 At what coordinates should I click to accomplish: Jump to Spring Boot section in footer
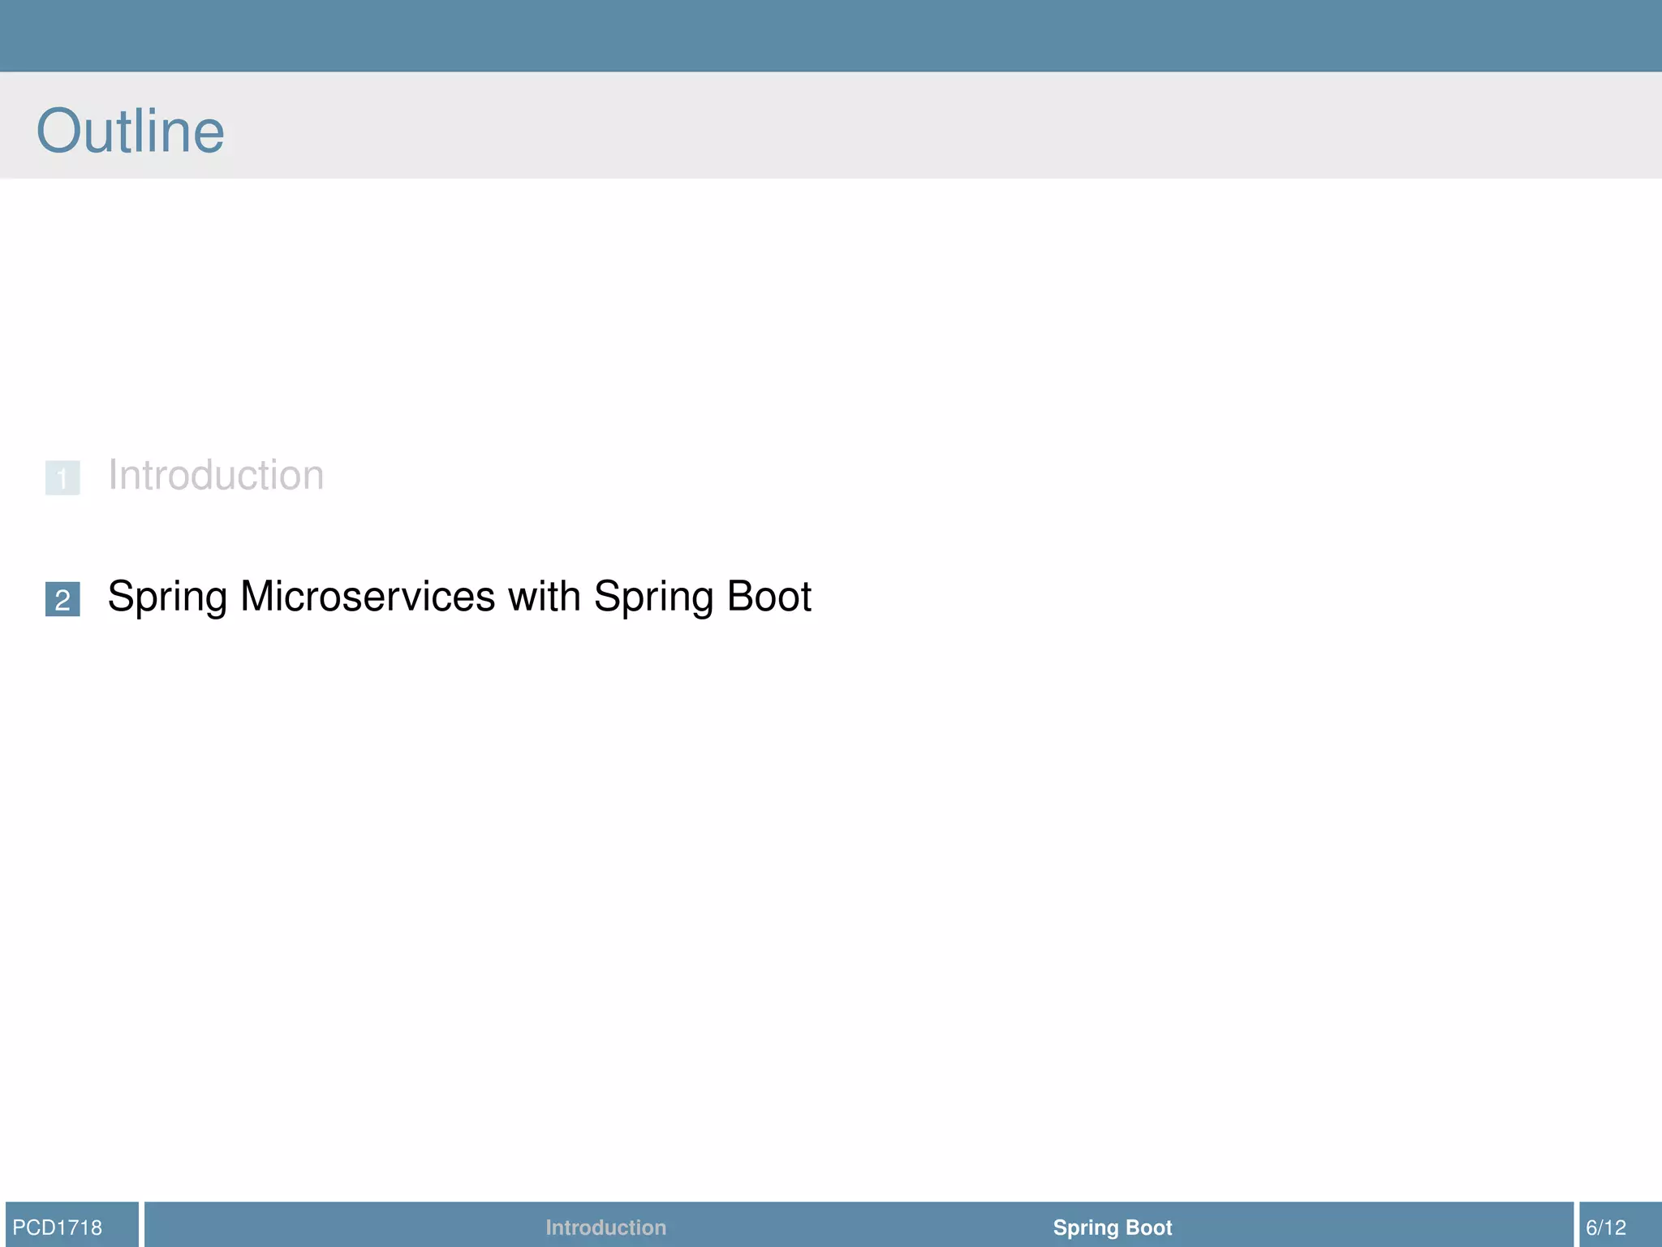point(1112,1227)
